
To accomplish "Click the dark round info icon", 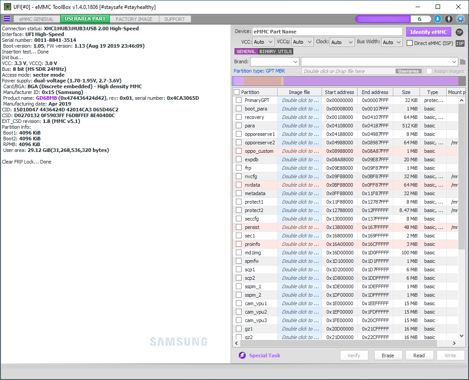I will 449,19.
